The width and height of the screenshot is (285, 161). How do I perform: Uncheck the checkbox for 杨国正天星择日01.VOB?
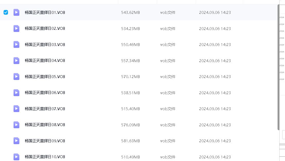(x=6, y=12)
